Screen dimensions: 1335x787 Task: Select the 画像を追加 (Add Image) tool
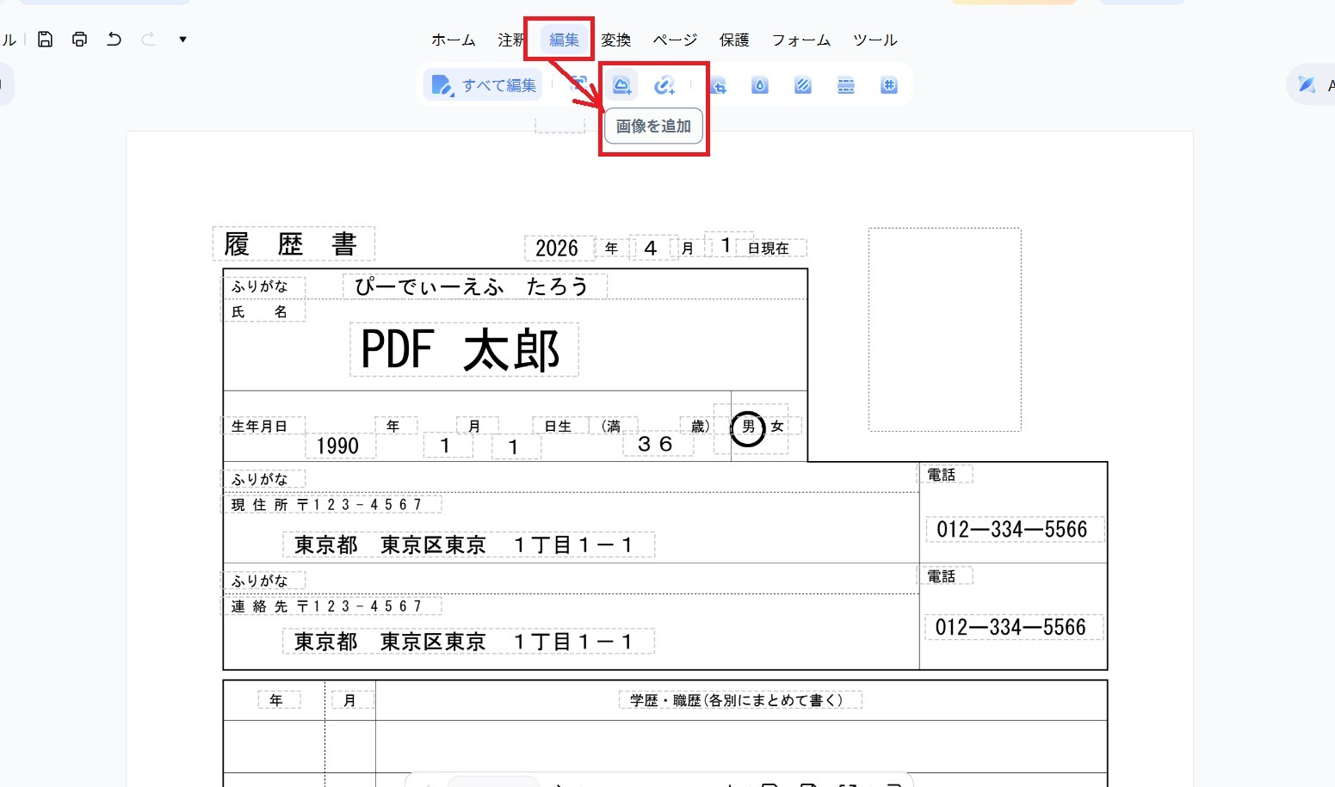pos(620,84)
